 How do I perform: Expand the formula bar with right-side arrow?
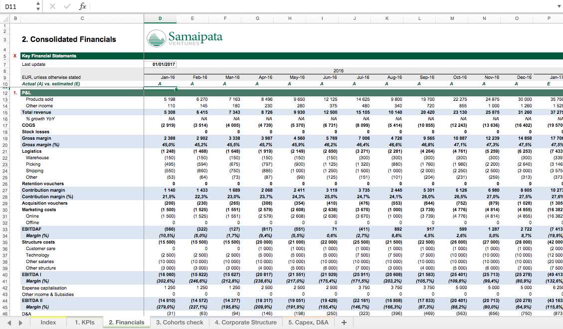559,6
